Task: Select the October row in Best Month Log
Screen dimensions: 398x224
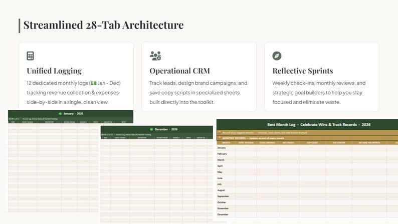Action: point(307,202)
